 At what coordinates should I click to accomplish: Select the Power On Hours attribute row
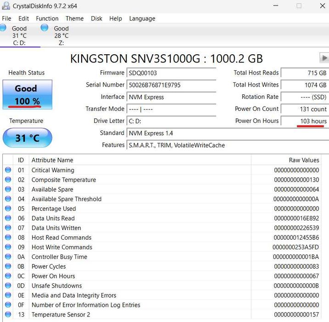click(x=53, y=276)
